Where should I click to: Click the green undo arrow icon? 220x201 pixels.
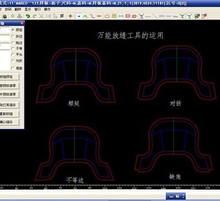coord(28,16)
